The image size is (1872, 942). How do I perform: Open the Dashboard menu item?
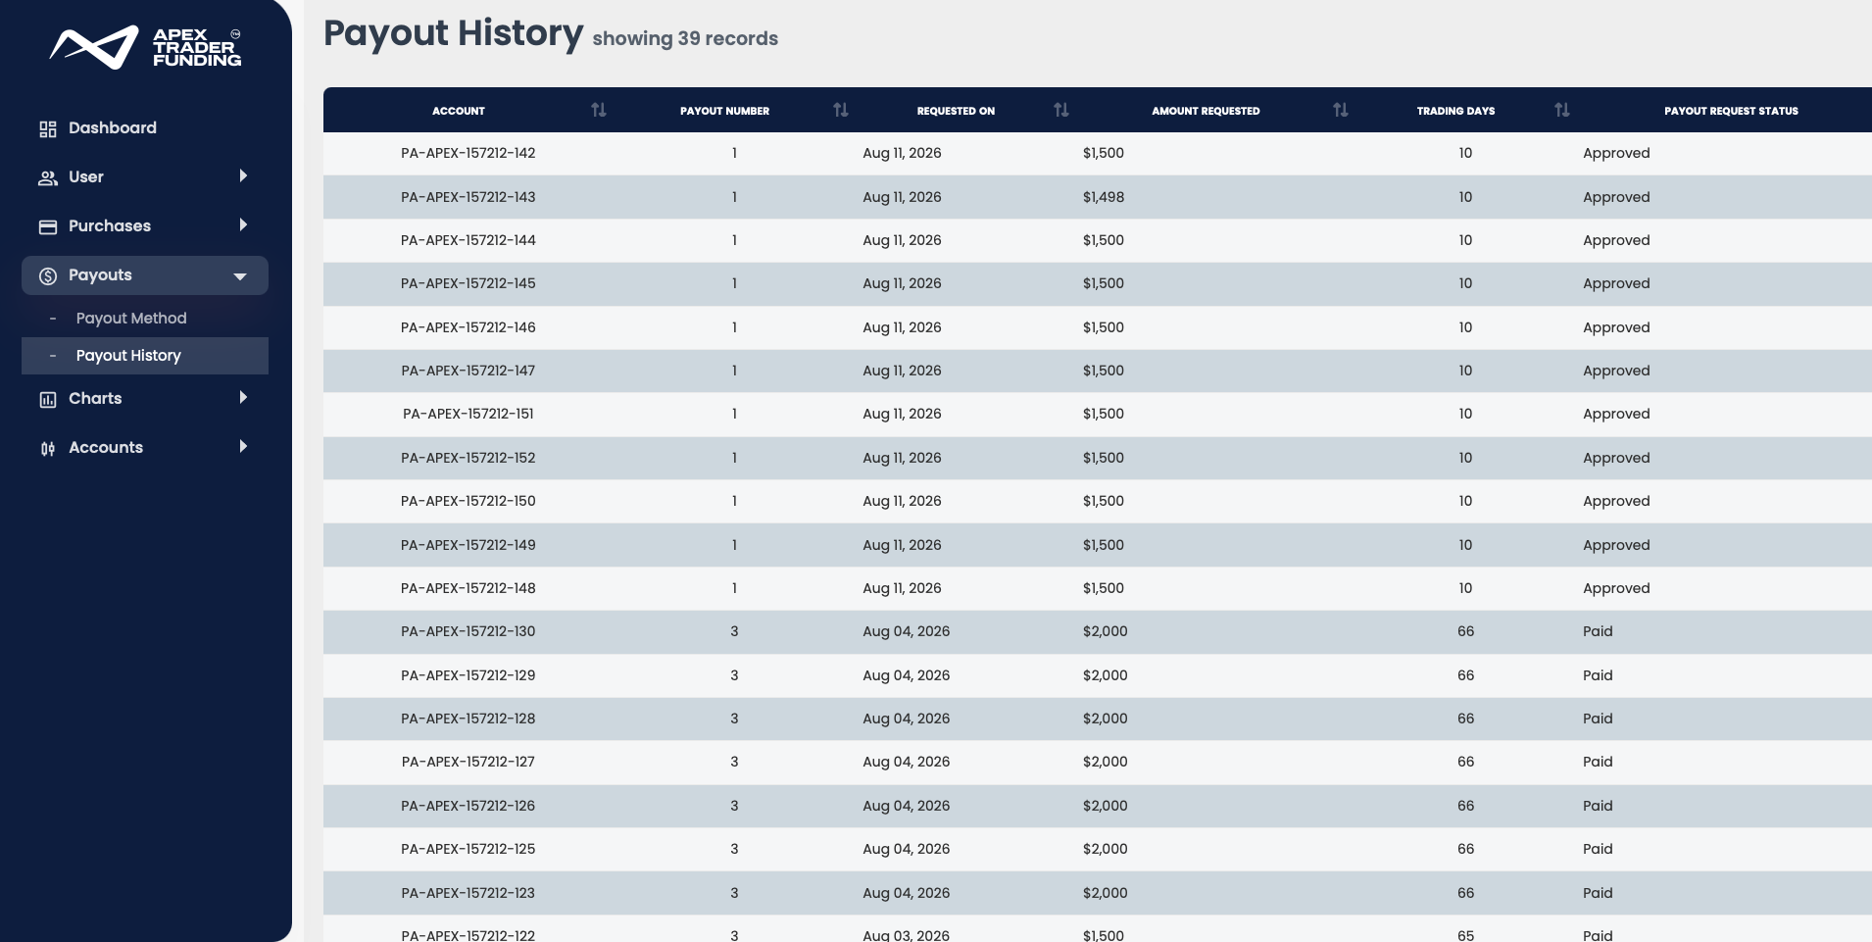(113, 128)
